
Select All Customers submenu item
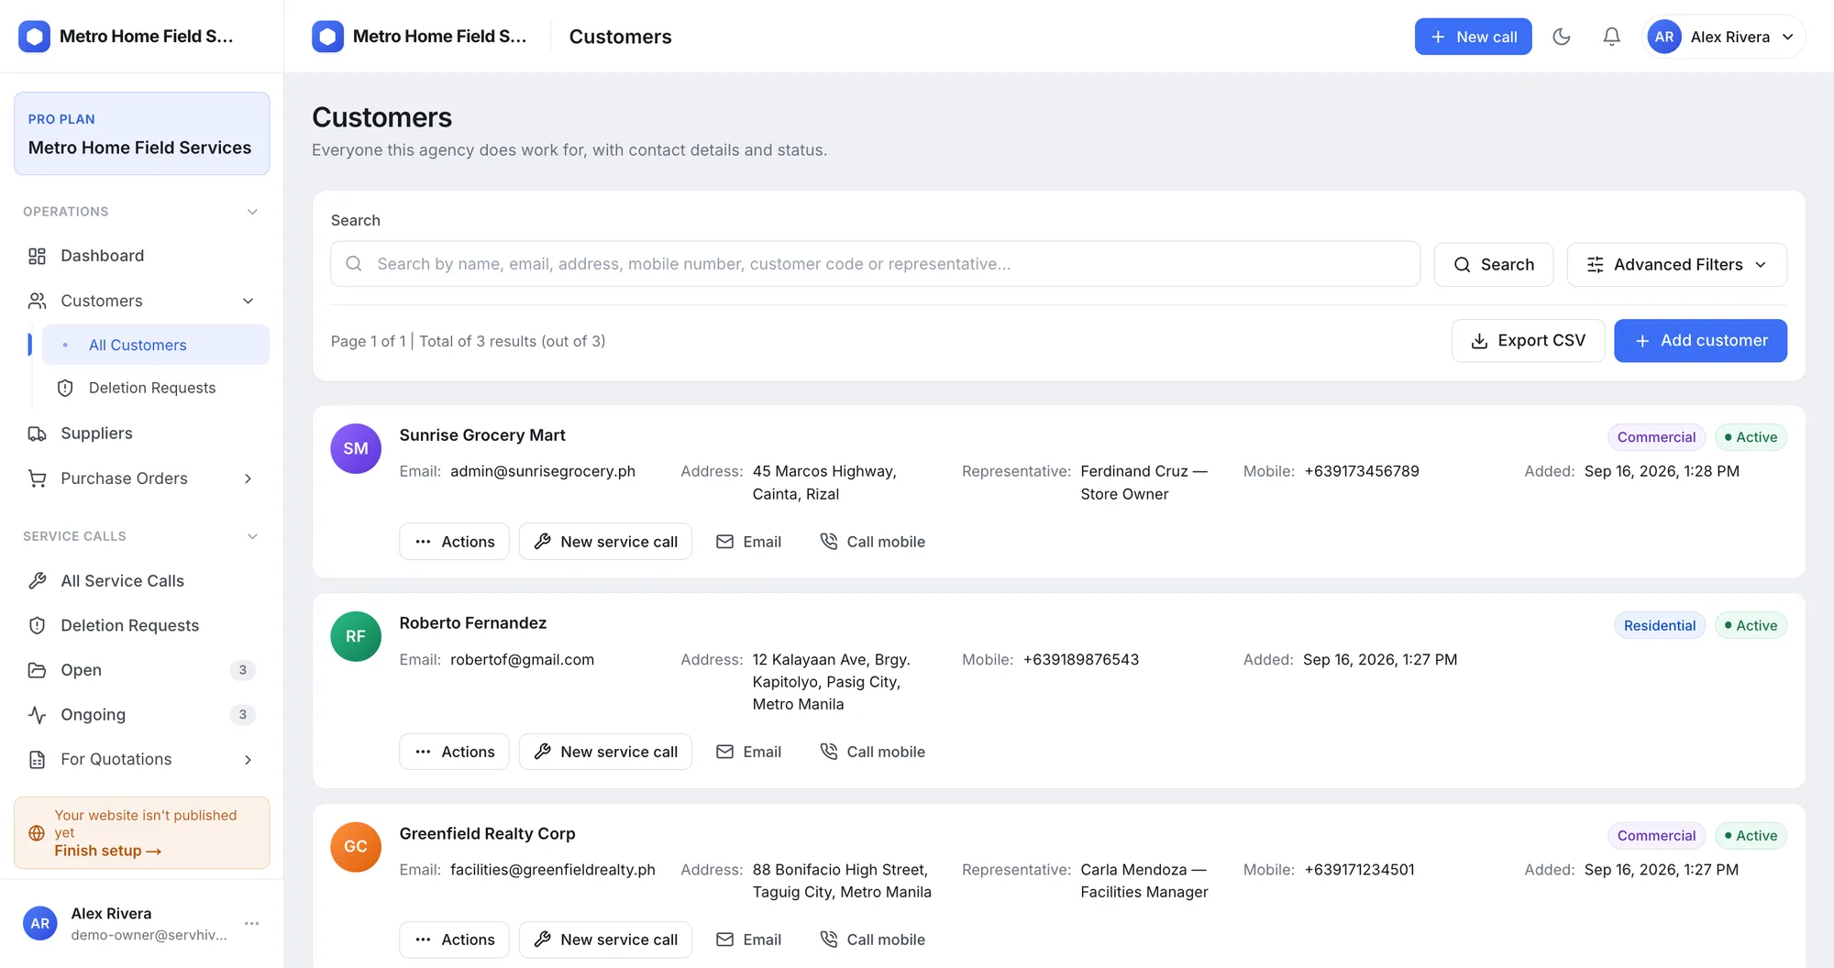click(x=156, y=345)
